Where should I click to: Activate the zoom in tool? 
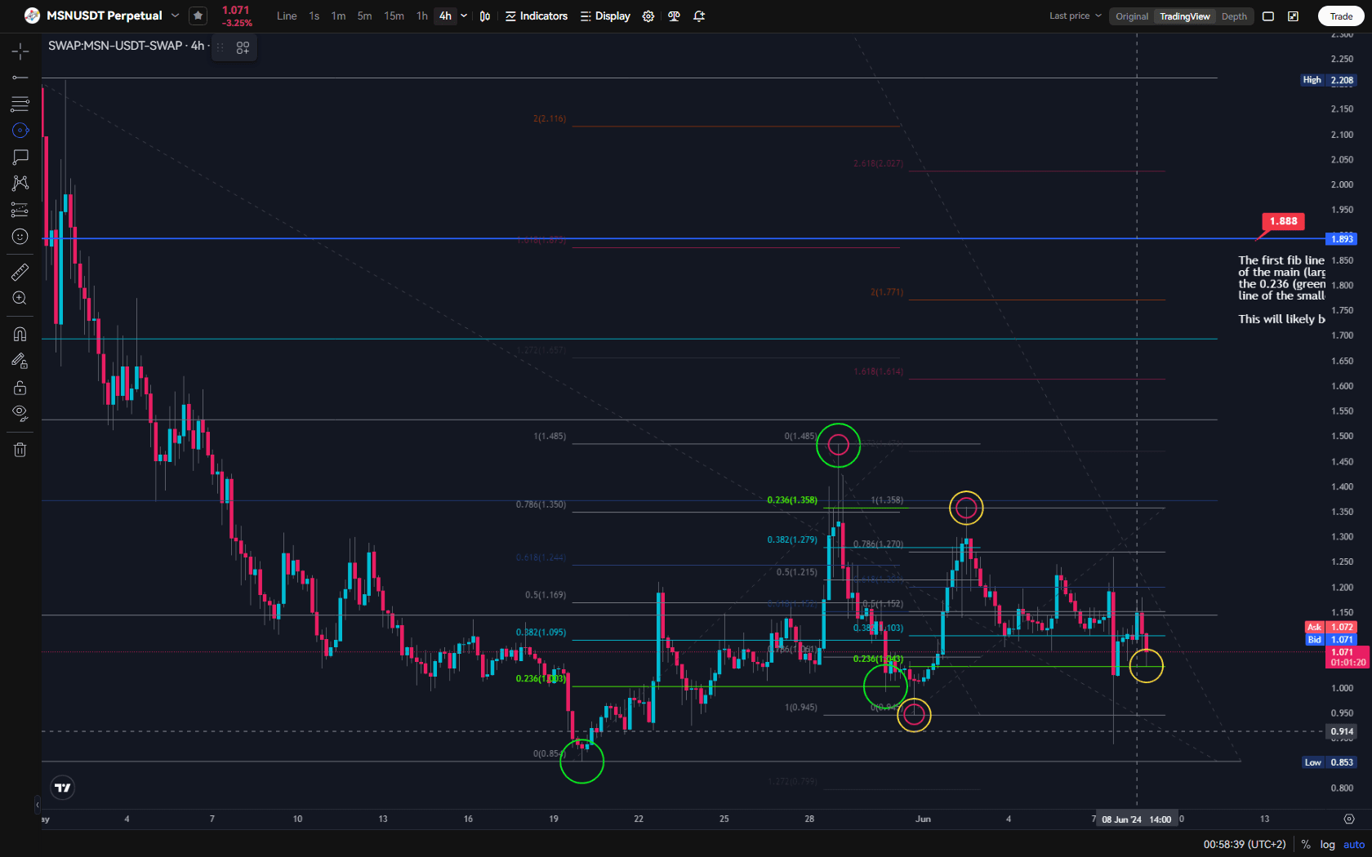[x=20, y=299]
